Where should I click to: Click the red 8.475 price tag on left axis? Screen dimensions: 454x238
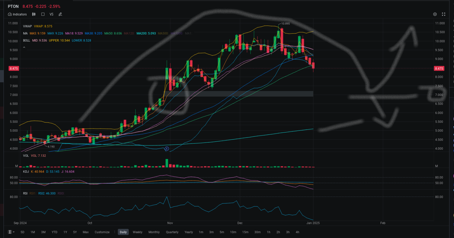coord(14,68)
